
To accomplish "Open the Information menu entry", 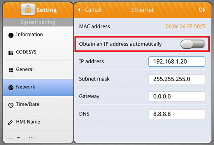I will (38, 35).
